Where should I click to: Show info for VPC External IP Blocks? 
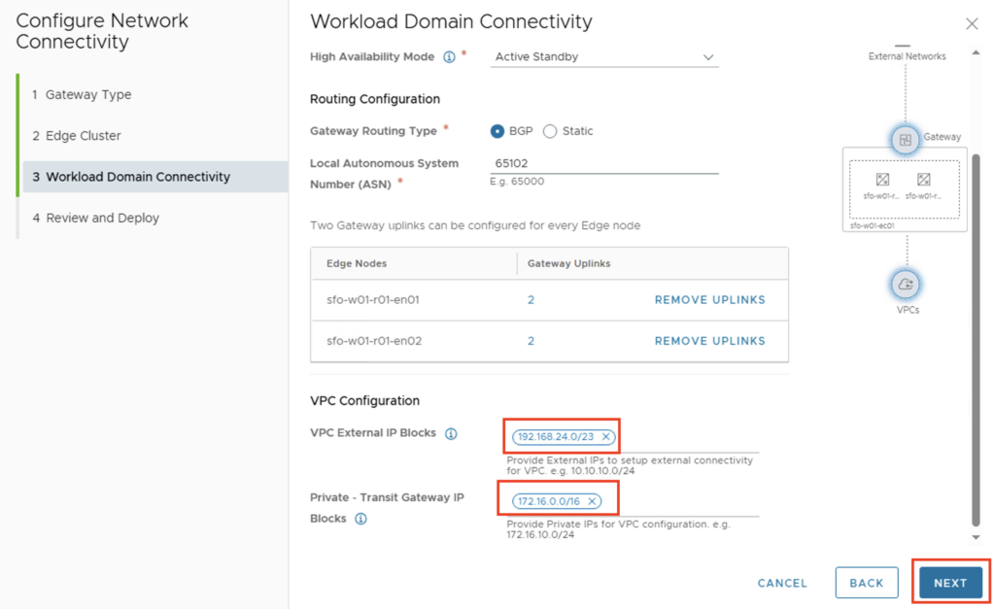coord(451,433)
